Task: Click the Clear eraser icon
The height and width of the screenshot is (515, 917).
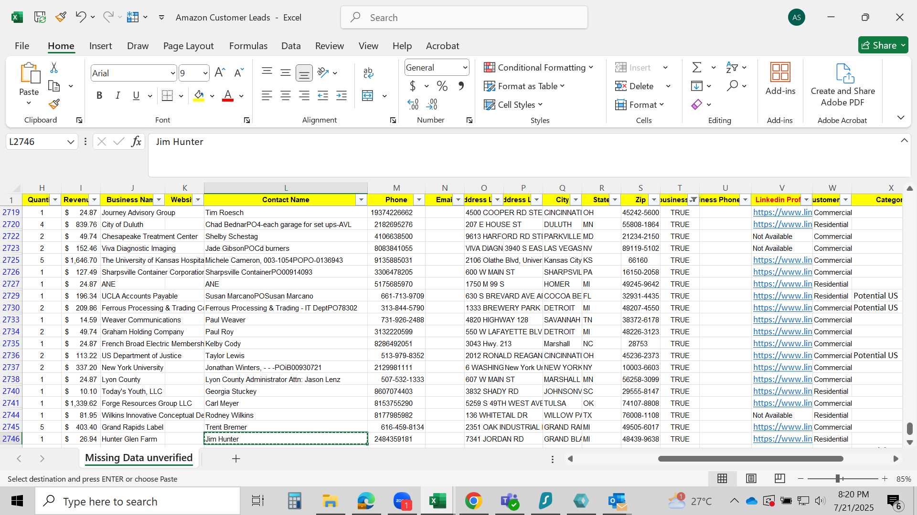Action: [x=697, y=104]
